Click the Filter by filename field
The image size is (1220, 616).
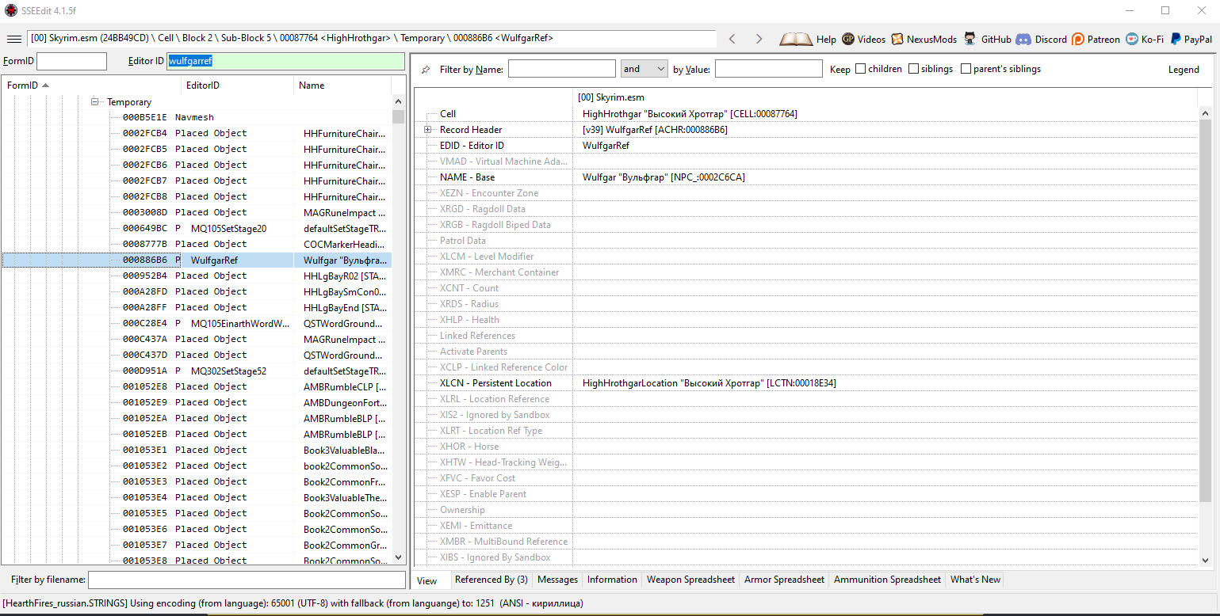pyautogui.click(x=247, y=580)
